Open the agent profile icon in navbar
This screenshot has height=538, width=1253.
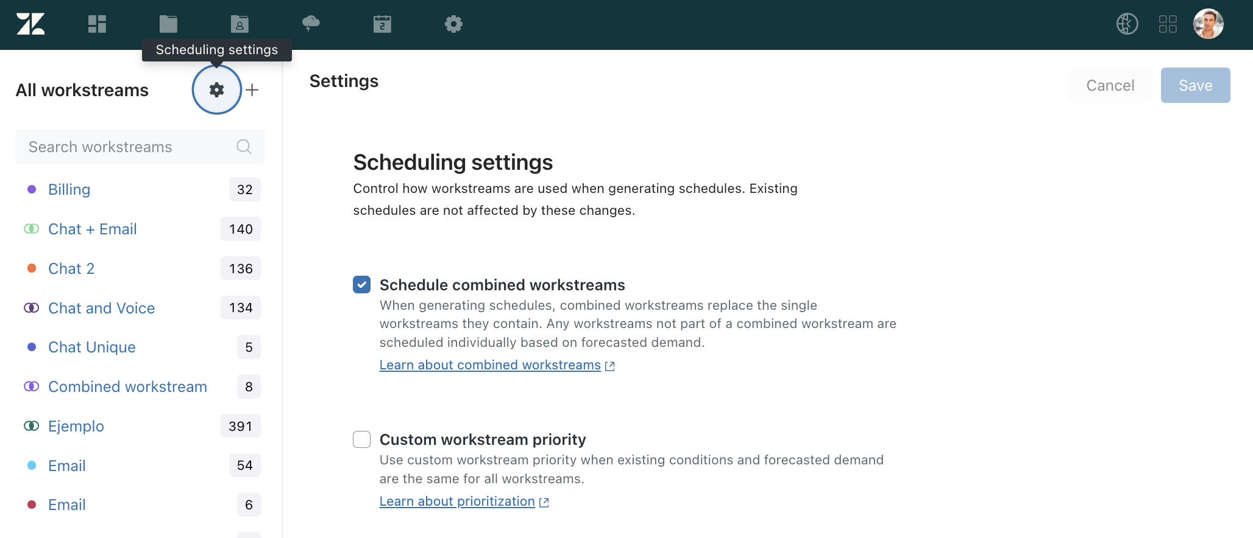tap(240, 24)
